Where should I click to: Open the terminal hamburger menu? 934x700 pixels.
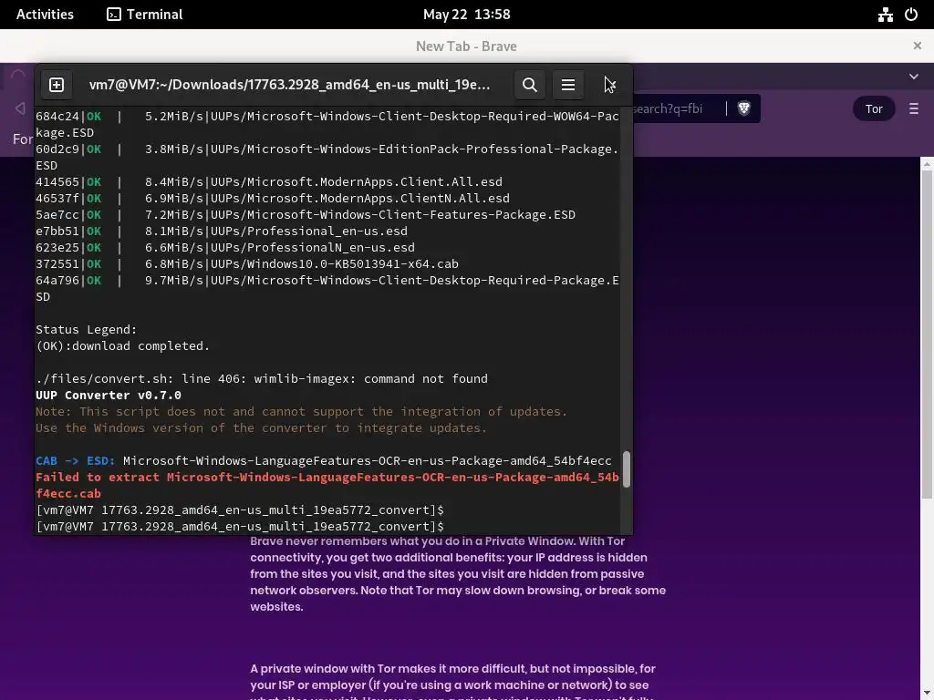click(568, 85)
